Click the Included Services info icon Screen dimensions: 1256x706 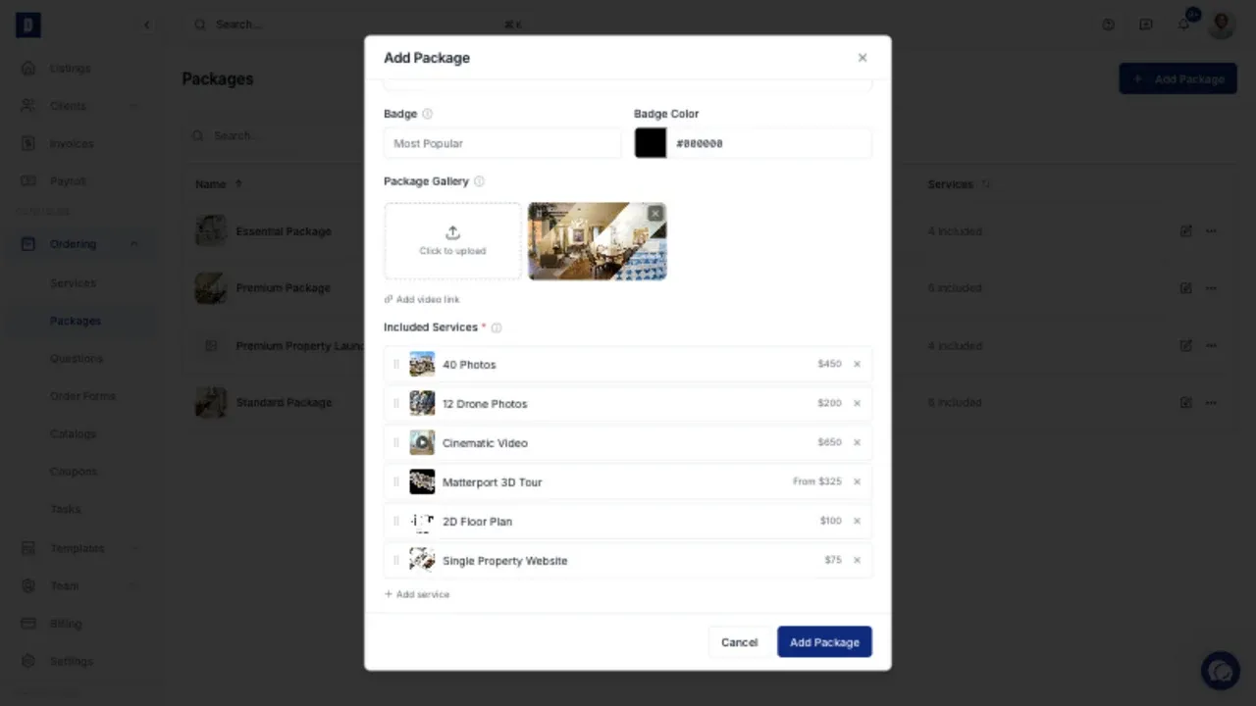(x=496, y=328)
